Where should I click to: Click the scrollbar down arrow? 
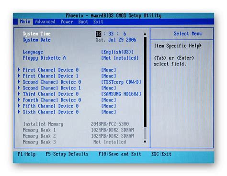145,142
